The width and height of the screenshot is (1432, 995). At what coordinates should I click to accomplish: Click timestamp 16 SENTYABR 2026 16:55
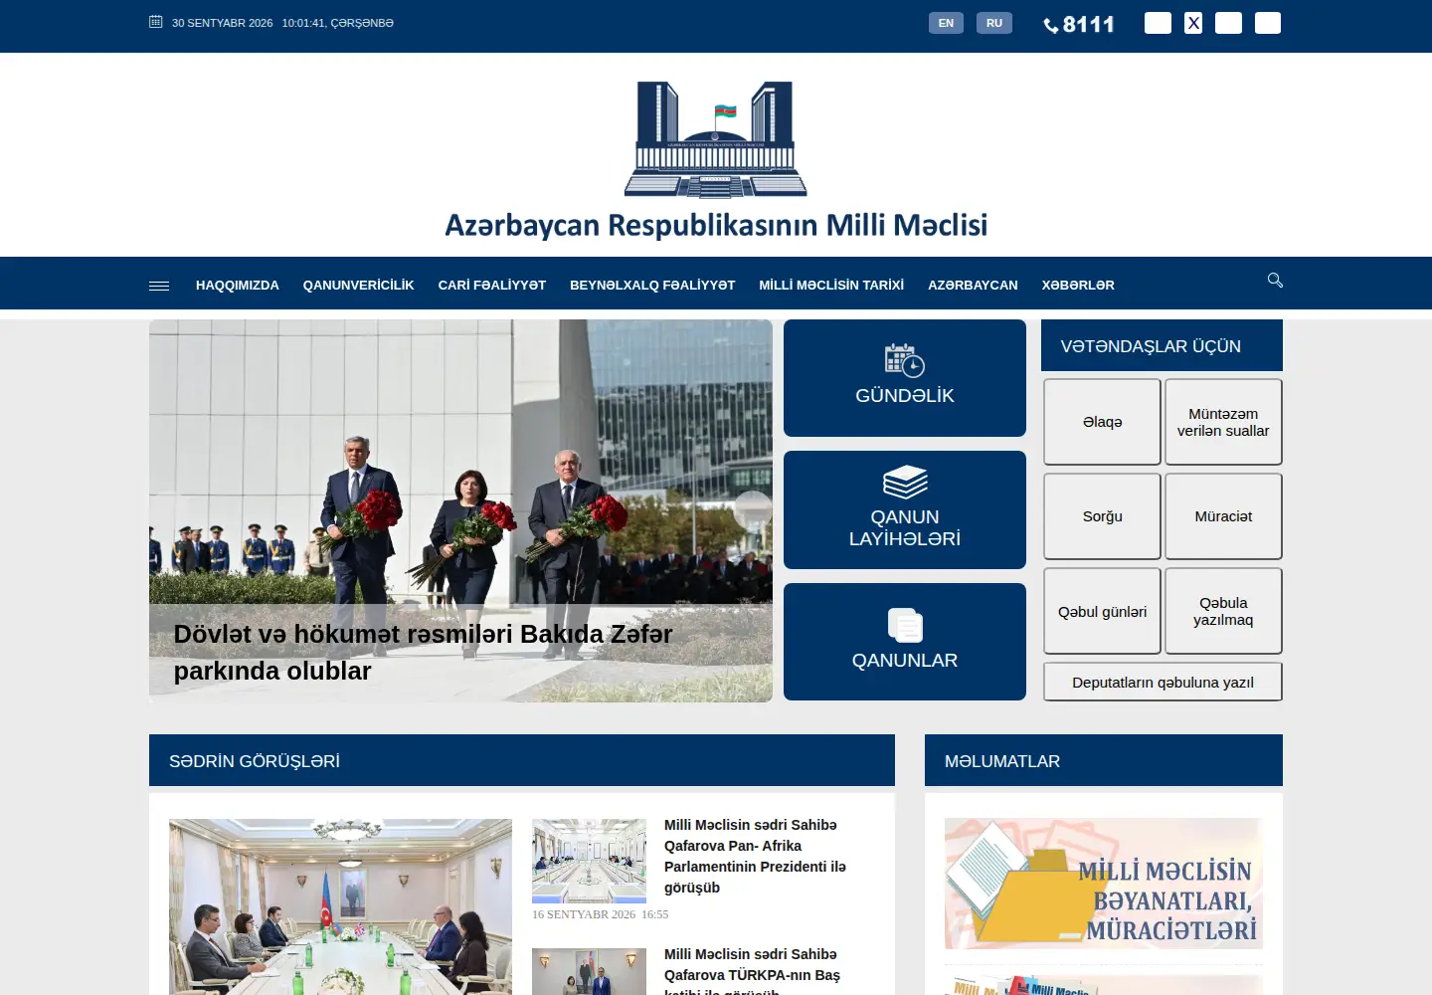[x=600, y=914]
